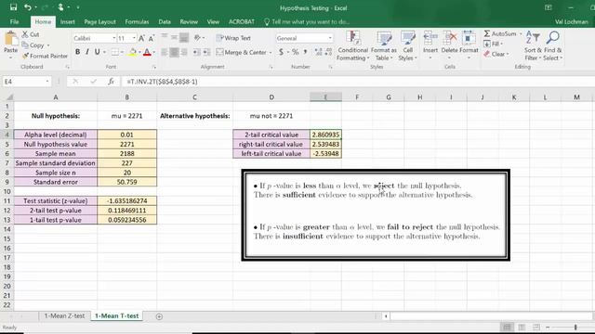Screen dimensions: 595x334
Task: Open Find & Select magnifier menu
Action: pos(552,45)
